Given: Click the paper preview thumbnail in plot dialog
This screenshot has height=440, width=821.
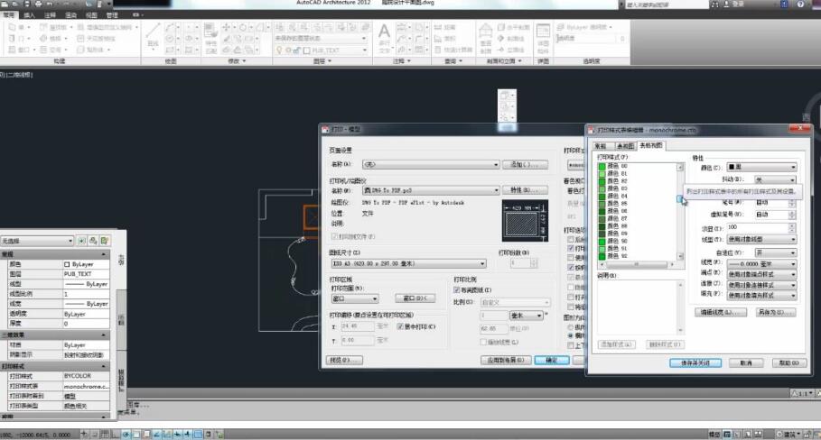Looking at the screenshot, I should [x=524, y=219].
